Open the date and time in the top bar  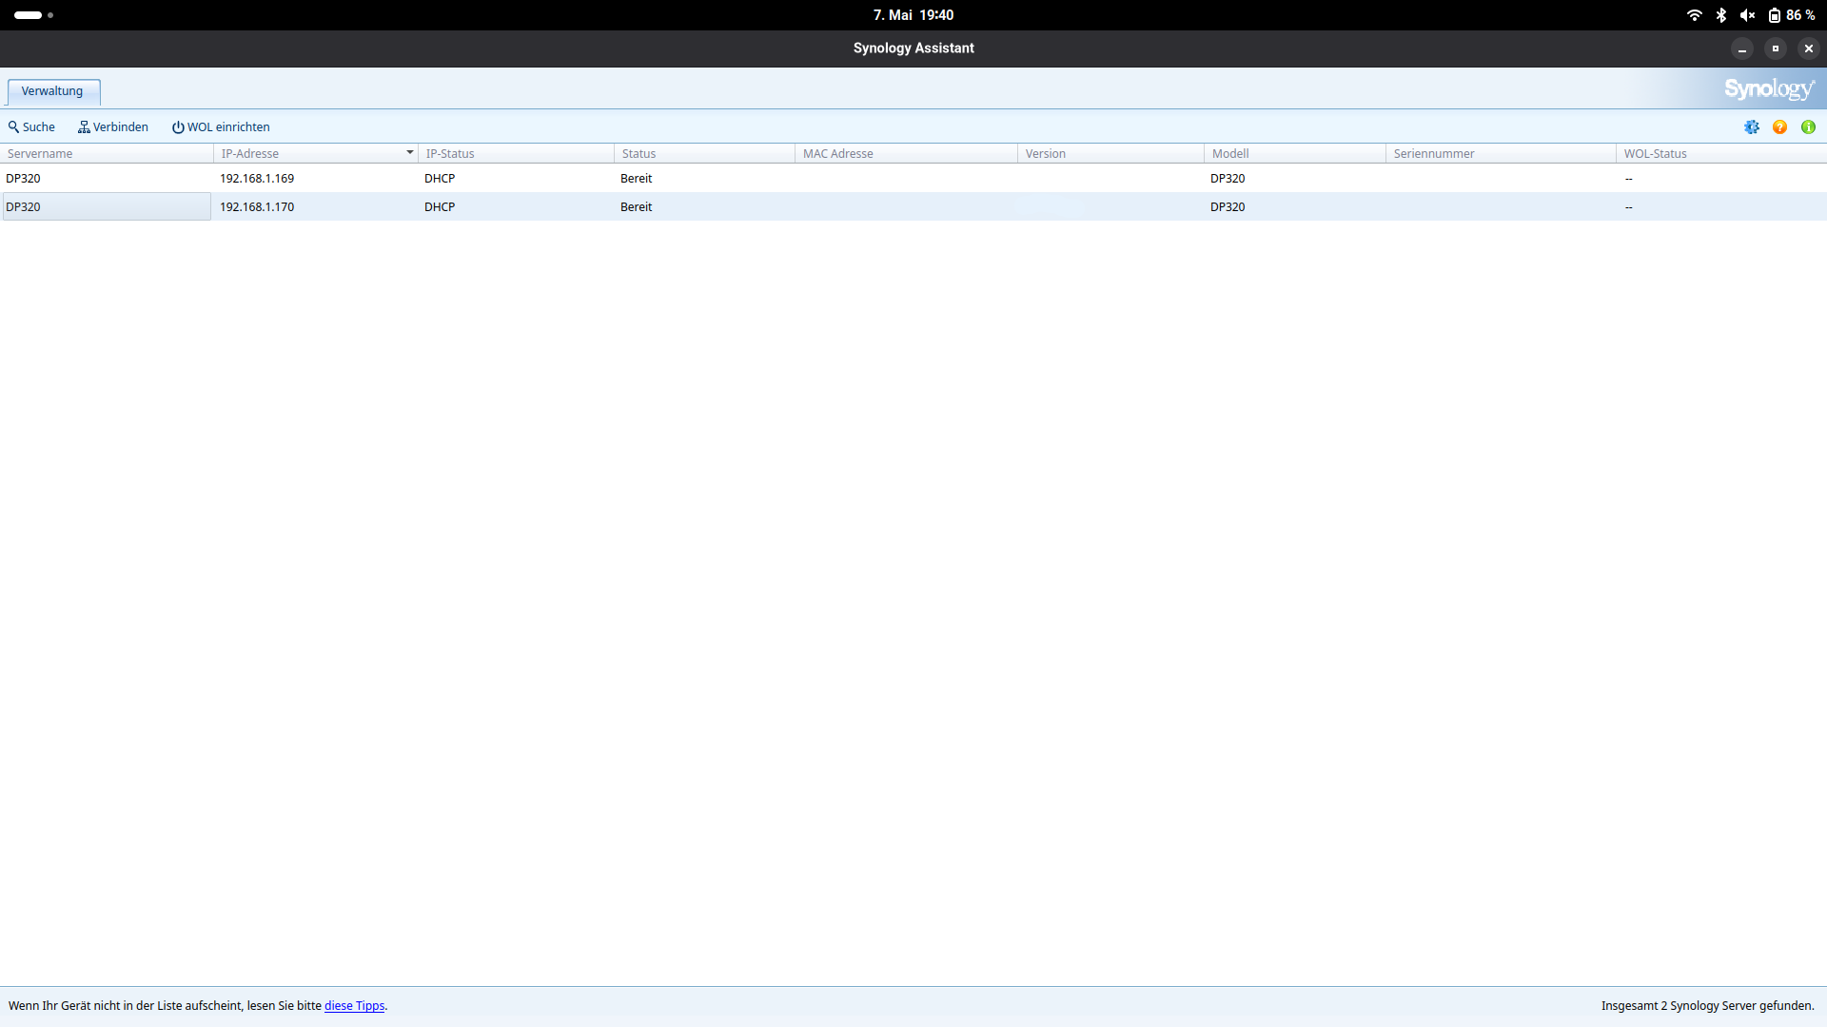point(913,15)
